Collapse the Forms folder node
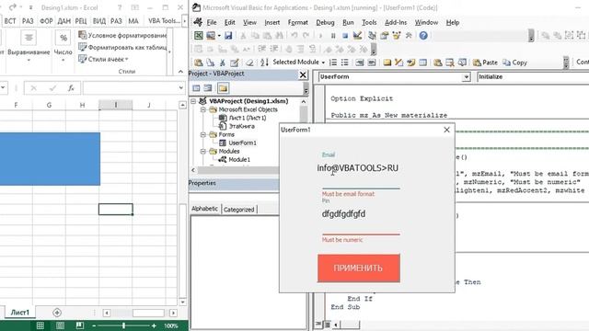This screenshot has height=331, width=589. [202, 134]
